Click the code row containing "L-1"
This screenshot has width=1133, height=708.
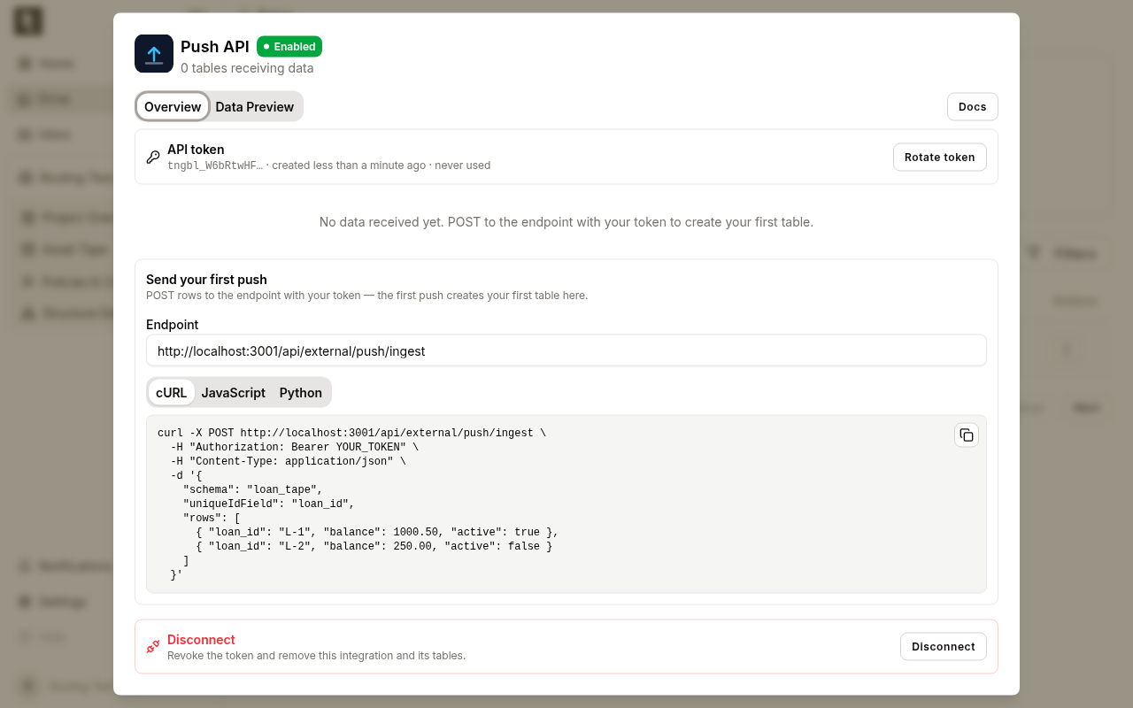[377, 533]
